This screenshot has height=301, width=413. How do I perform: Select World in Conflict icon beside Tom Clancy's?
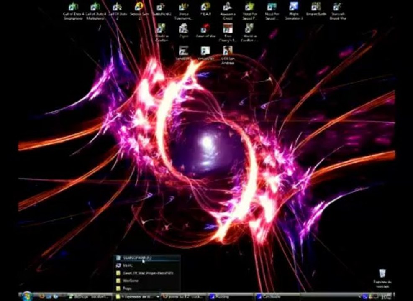point(249,33)
